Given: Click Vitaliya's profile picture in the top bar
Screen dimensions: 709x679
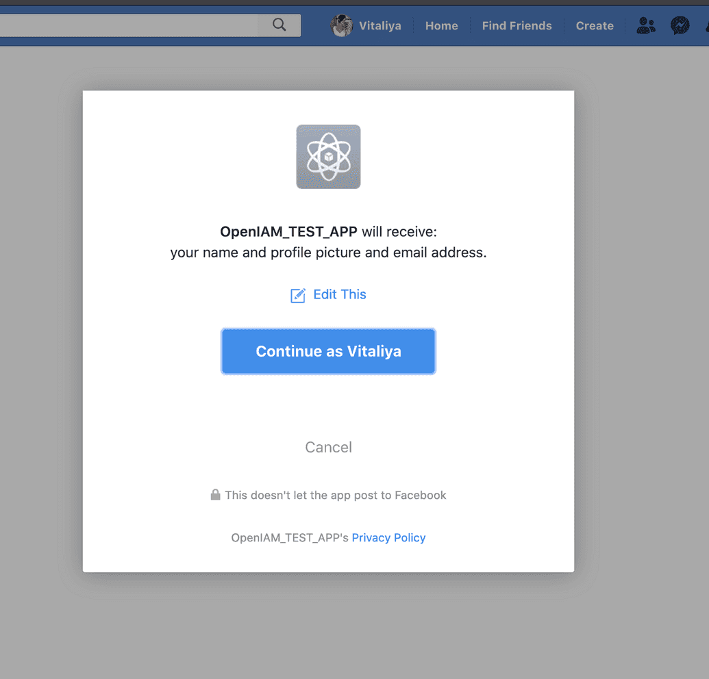Looking at the screenshot, I should click(340, 25).
